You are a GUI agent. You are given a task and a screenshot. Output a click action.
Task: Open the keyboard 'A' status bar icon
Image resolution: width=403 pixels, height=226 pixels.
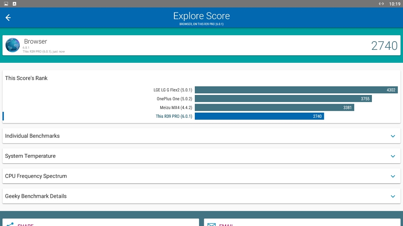[x=15, y=4]
